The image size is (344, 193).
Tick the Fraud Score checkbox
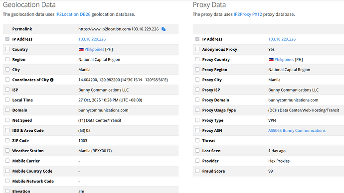(197, 171)
